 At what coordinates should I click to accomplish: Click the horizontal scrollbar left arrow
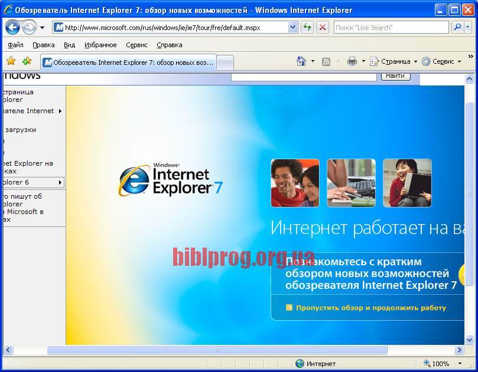coord(8,350)
